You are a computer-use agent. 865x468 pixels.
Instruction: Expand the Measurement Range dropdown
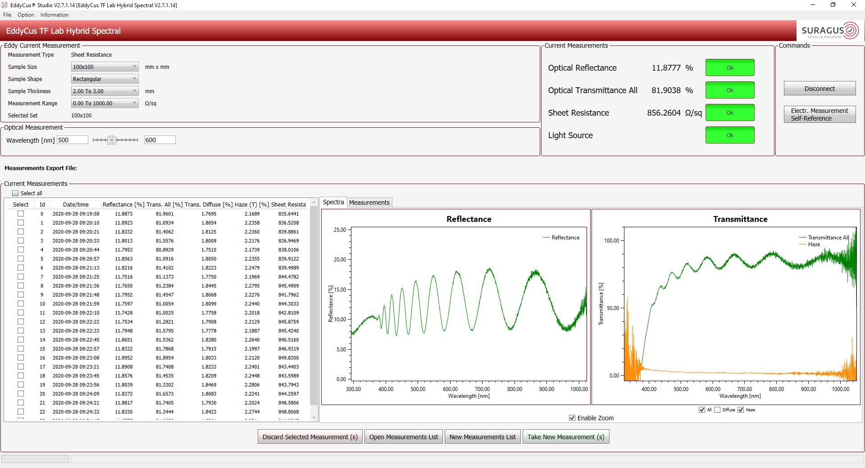(105, 103)
